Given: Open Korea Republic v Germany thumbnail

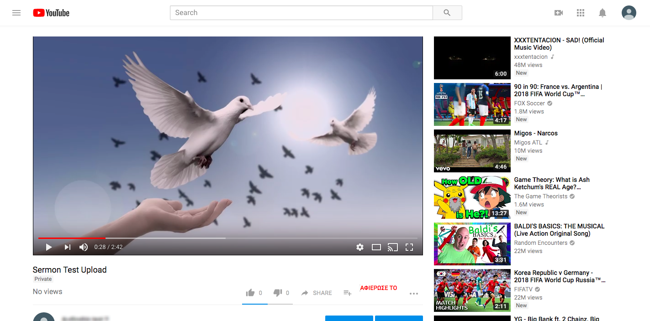Looking at the screenshot, I should pyautogui.click(x=472, y=290).
